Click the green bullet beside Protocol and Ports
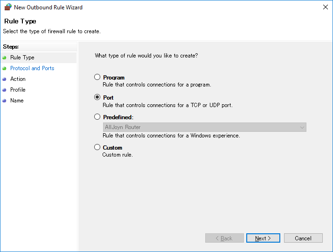Image resolution: width=333 pixels, height=252 pixels. [4, 68]
